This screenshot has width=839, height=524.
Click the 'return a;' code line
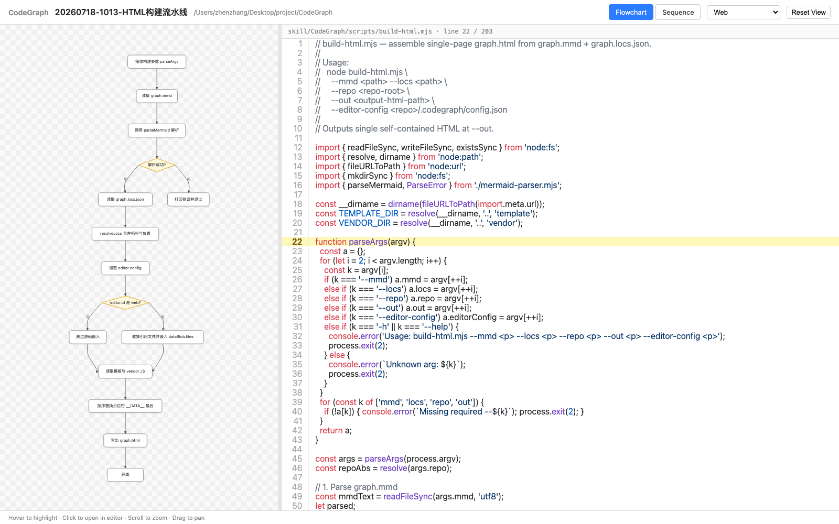click(336, 430)
